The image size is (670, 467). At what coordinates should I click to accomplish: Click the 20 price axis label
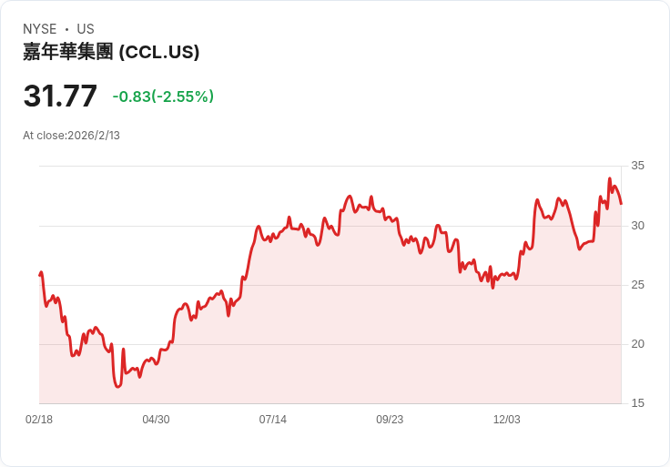pos(637,344)
